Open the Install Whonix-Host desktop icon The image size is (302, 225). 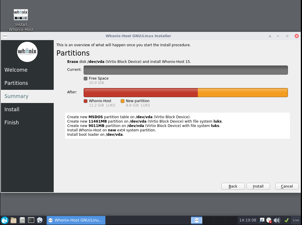pyautogui.click(x=21, y=16)
